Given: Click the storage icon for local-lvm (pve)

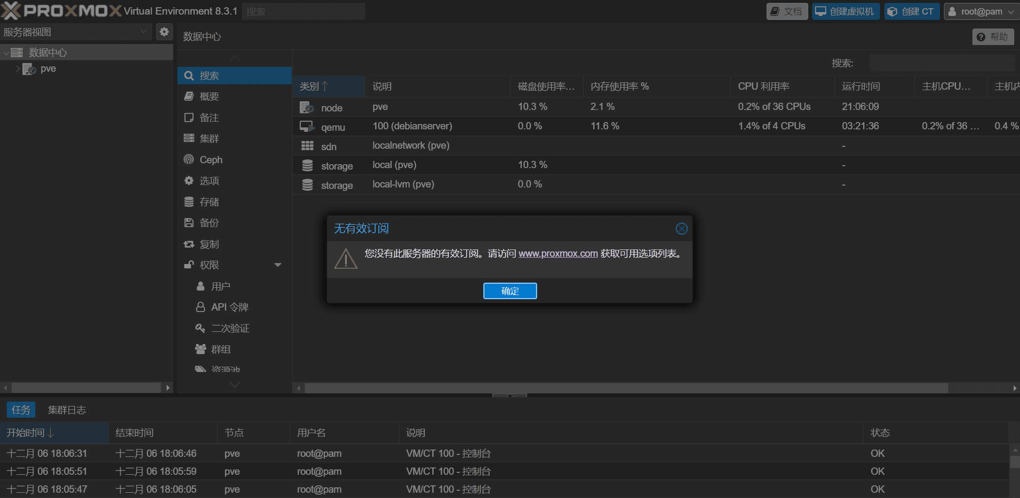Looking at the screenshot, I should pos(307,185).
